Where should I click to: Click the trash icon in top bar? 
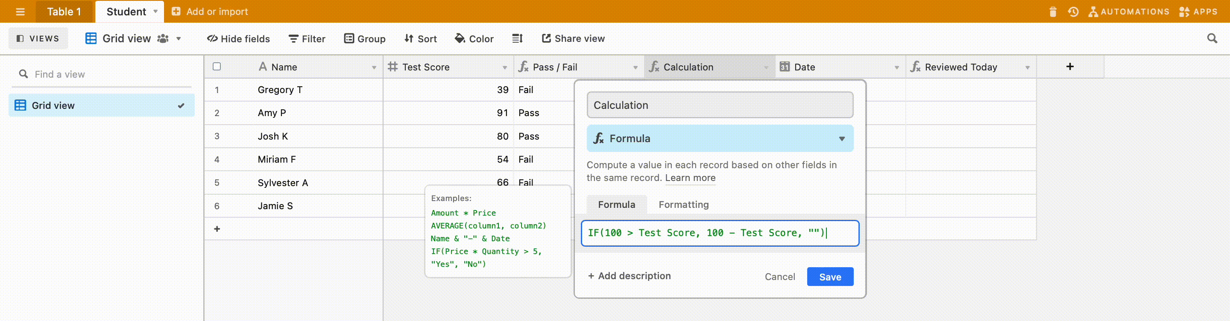(1053, 12)
